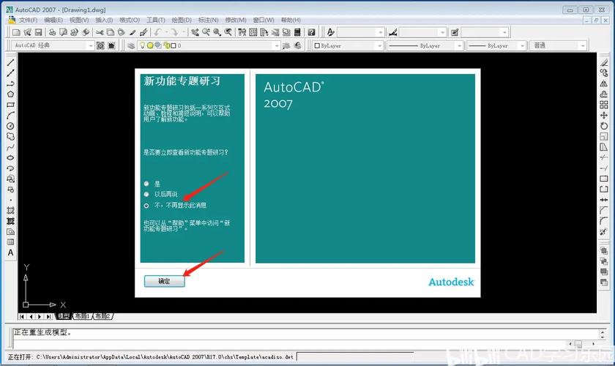This screenshot has height=366, width=615.
Task: Open the Text Style manager icon
Action: (x=331, y=32)
